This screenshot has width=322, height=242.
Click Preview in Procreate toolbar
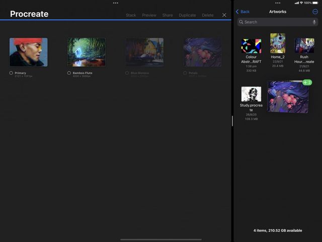coord(149,15)
